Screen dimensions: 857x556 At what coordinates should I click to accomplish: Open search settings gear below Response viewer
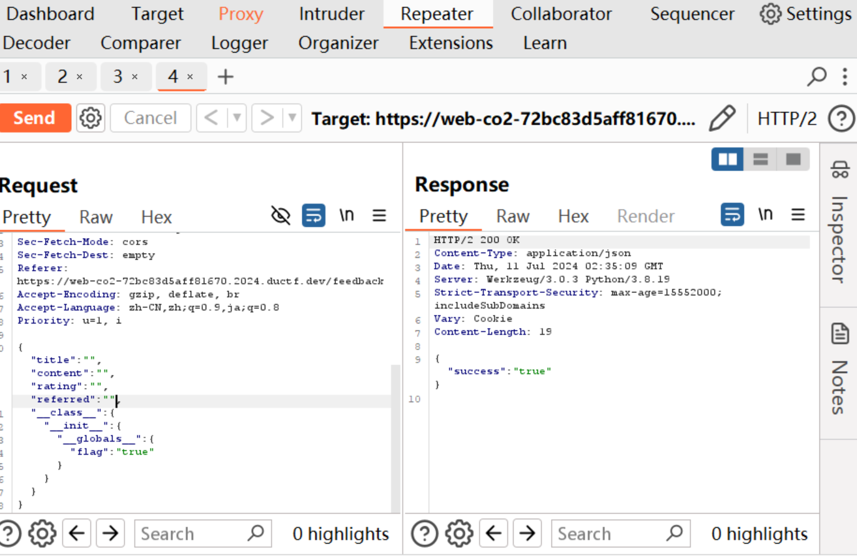pyautogui.click(x=460, y=533)
